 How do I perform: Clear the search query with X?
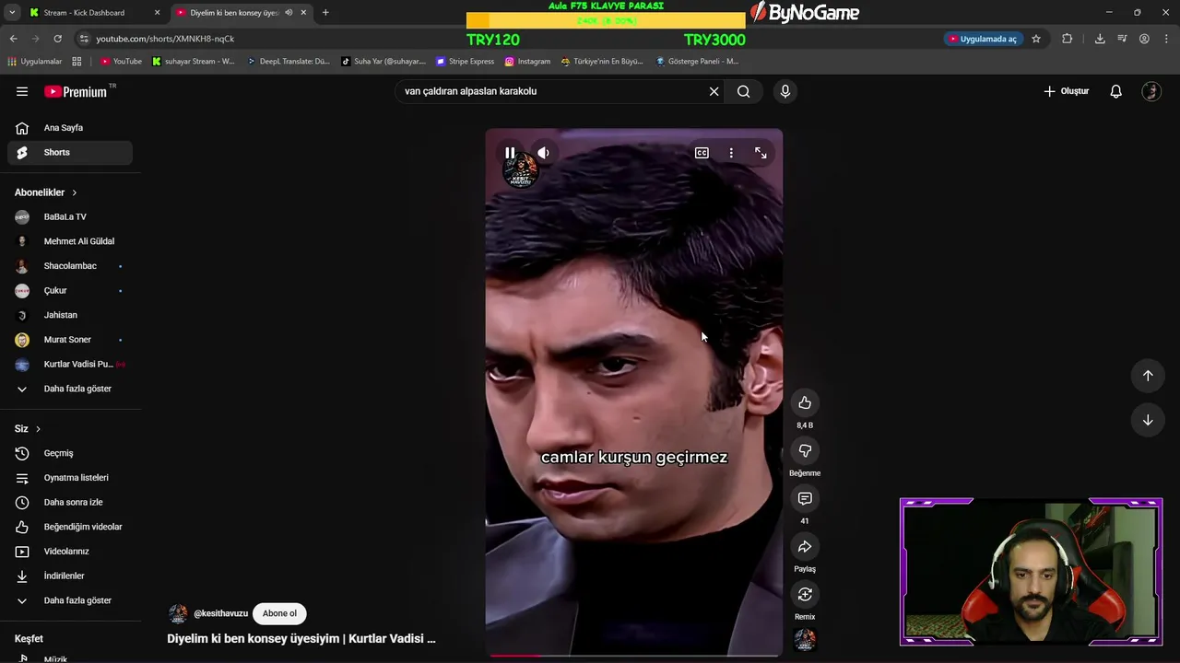(714, 91)
